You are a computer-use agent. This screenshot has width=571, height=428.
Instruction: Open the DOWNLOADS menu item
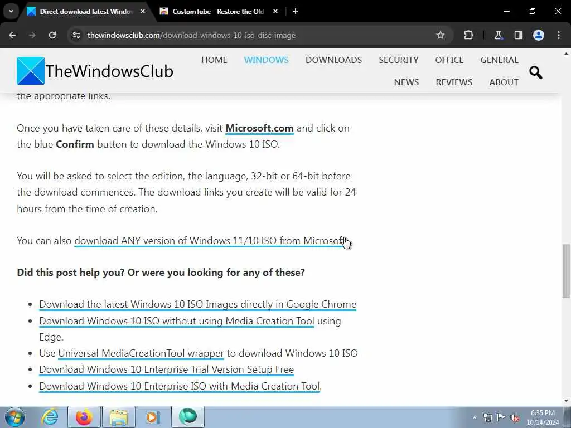tap(333, 60)
